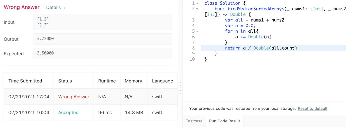The width and height of the screenshot is (346, 128).
Task: Open the Accepted submission from 16:04
Action: point(68,112)
